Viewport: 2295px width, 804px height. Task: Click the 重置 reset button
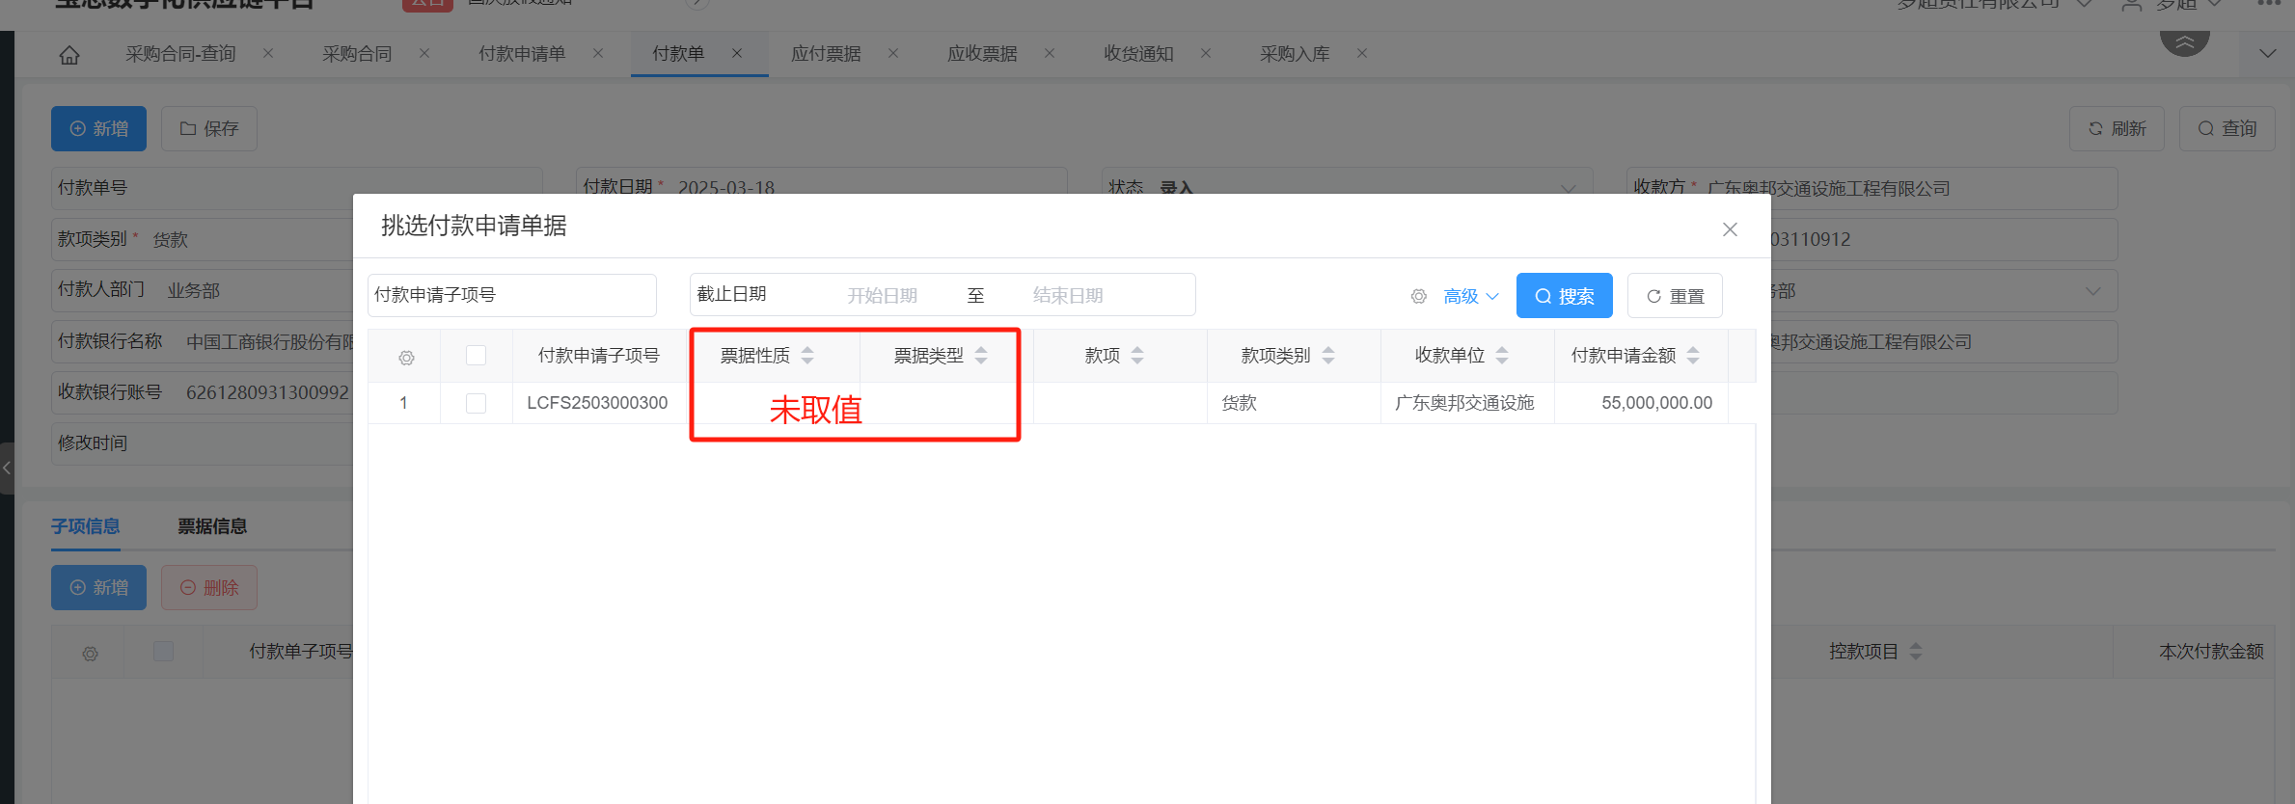pos(1675,296)
